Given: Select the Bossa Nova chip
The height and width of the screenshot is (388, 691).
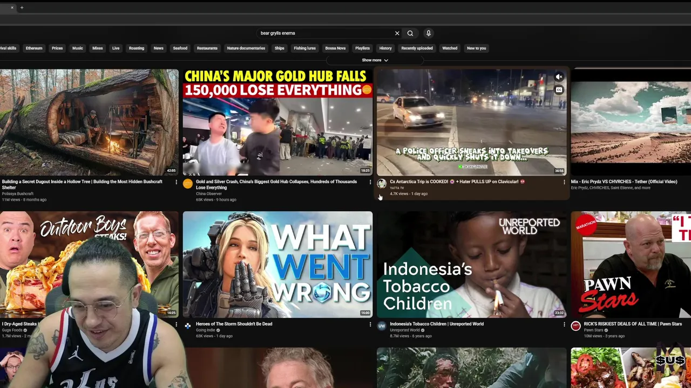Looking at the screenshot, I should (x=335, y=48).
